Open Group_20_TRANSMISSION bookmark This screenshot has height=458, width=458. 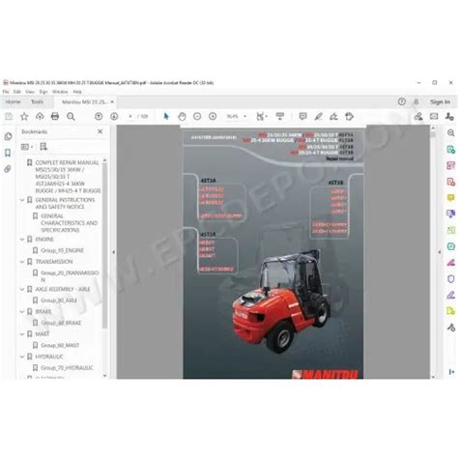pos(70,276)
